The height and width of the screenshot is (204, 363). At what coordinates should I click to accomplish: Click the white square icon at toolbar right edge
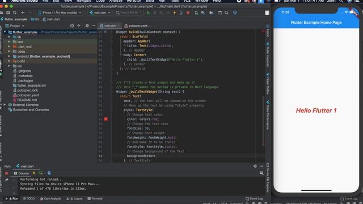pos(267,12)
